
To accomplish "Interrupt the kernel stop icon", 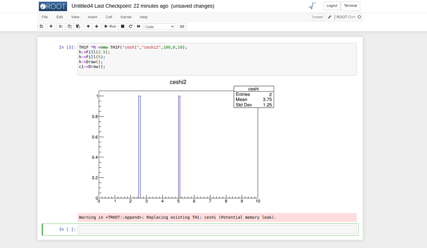I will (122, 26).
